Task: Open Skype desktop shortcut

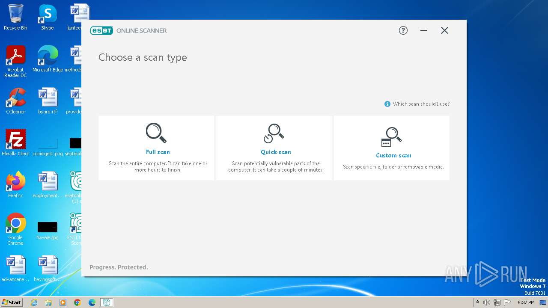Action: (48, 18)
